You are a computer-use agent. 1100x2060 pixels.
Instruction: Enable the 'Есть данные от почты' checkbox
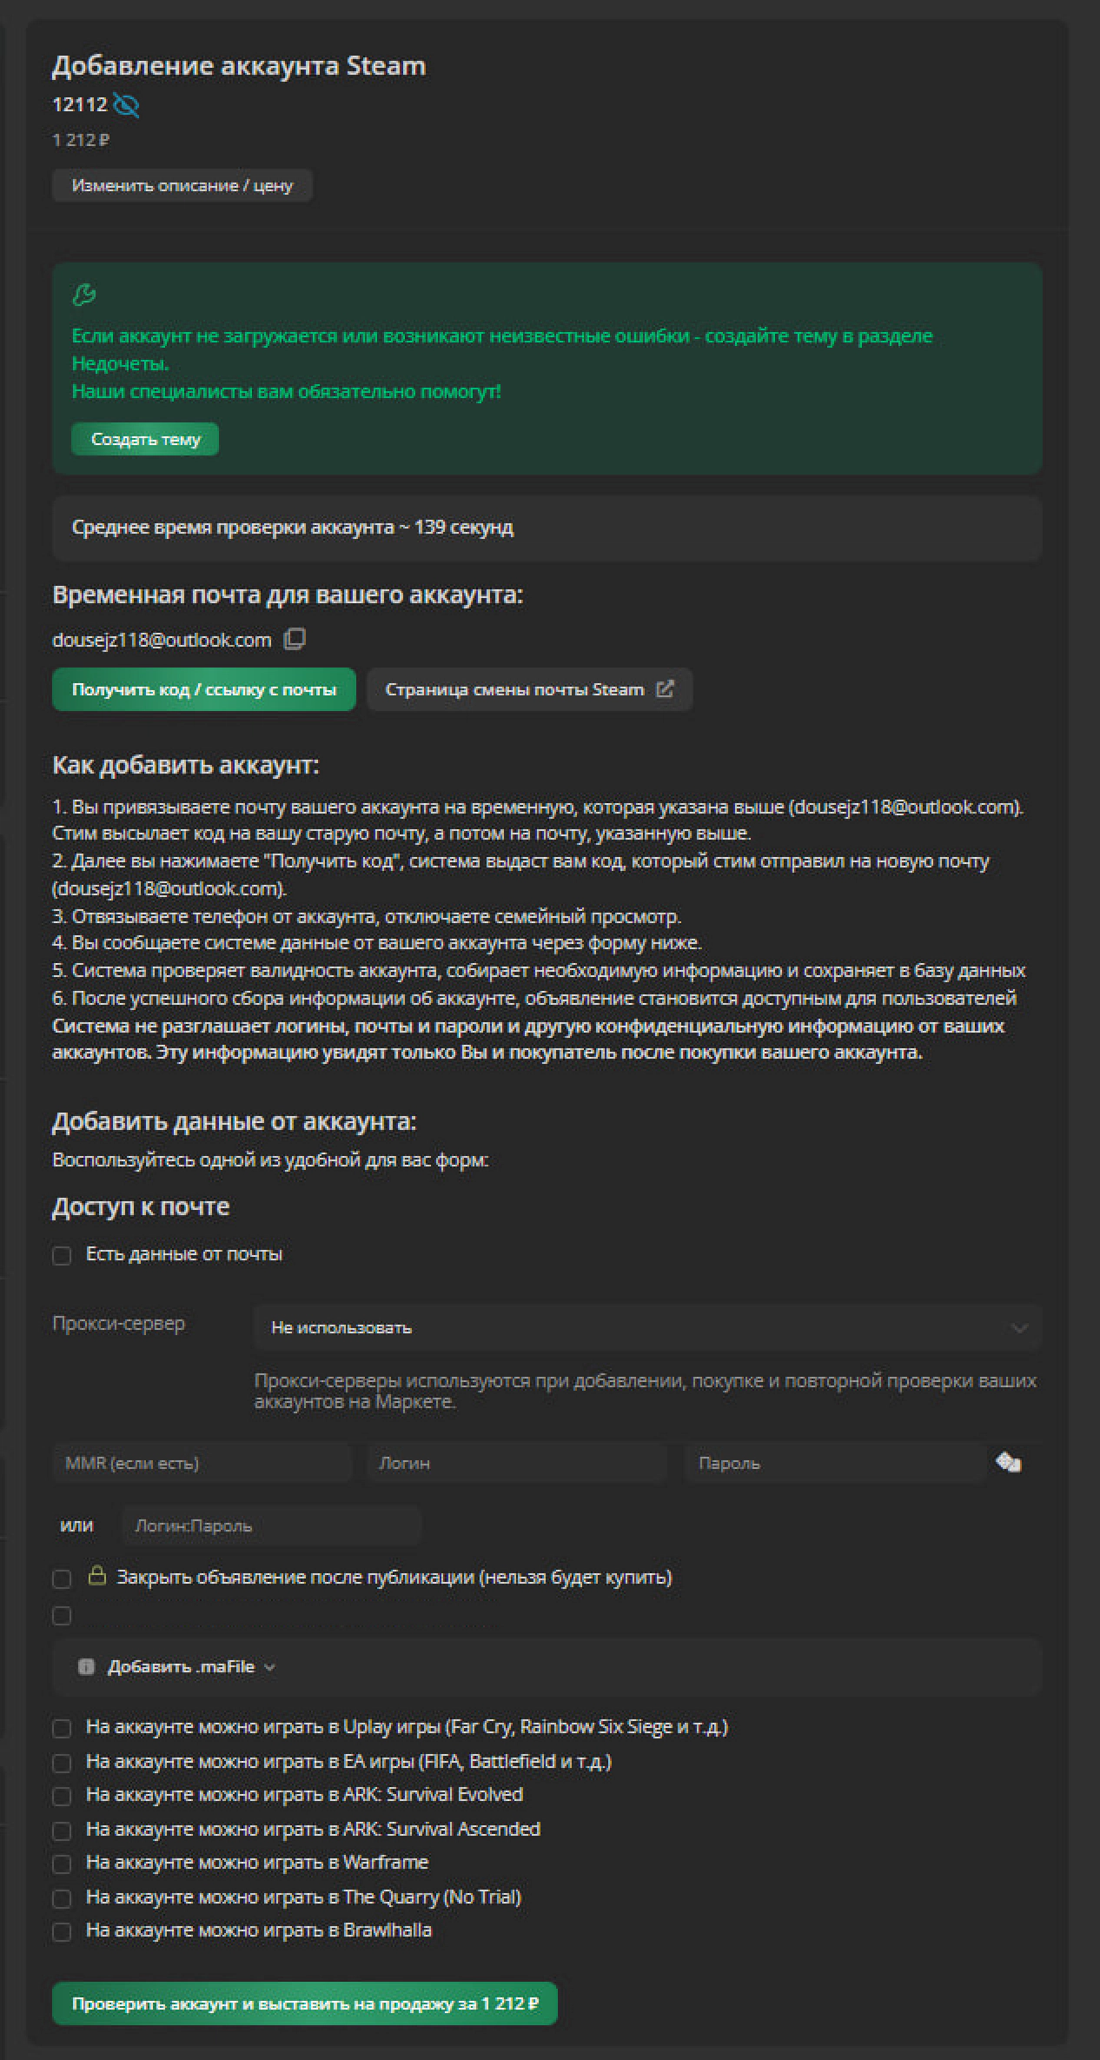[x=62, y=1255]
